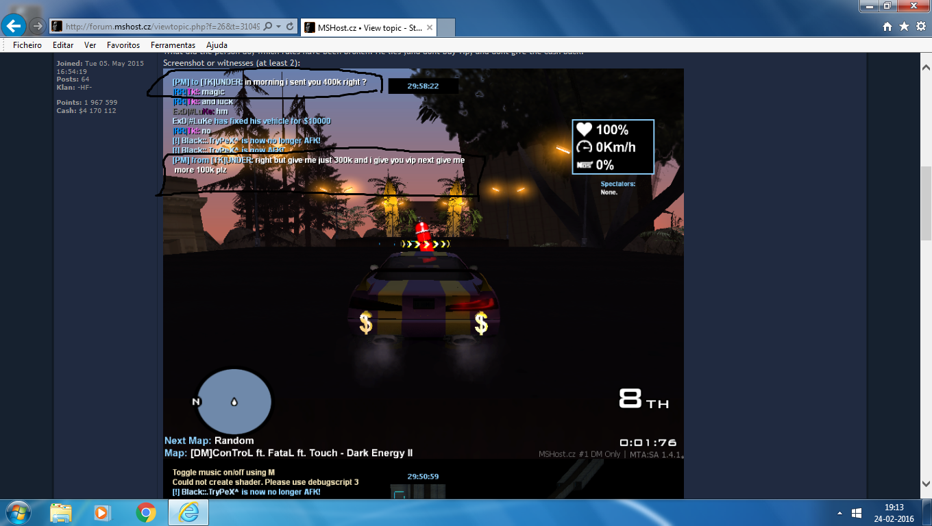The width and height of the screenshot is (932, 526).
Task: Close the MSHost.cz View topic tab
Action: click(429, 27)
